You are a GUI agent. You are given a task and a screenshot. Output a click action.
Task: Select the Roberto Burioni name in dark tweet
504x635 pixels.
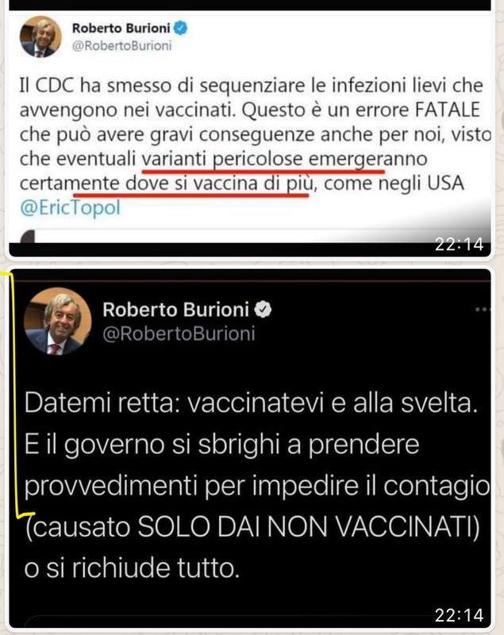pyautogui.click(x=175, y=310)
